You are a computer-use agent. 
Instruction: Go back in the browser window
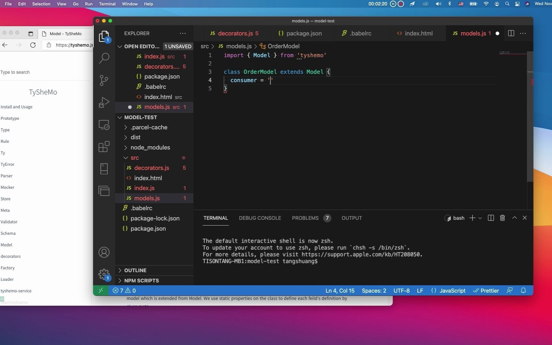(5, 45)
